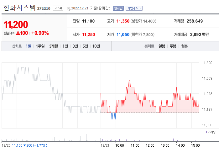219x152 pixels.
Task: Click the 시가 value 11,250
Action: tap(88, 34)
